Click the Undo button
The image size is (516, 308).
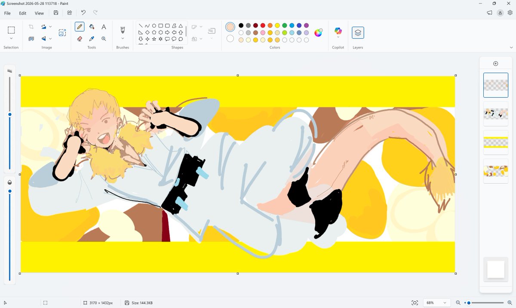83,13
